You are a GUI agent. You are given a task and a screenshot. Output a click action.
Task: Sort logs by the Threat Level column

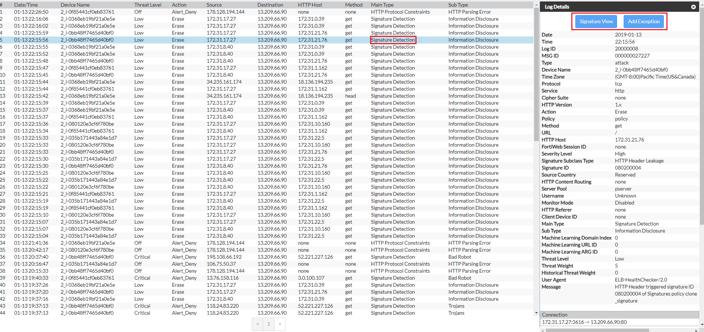pos(148,5)
